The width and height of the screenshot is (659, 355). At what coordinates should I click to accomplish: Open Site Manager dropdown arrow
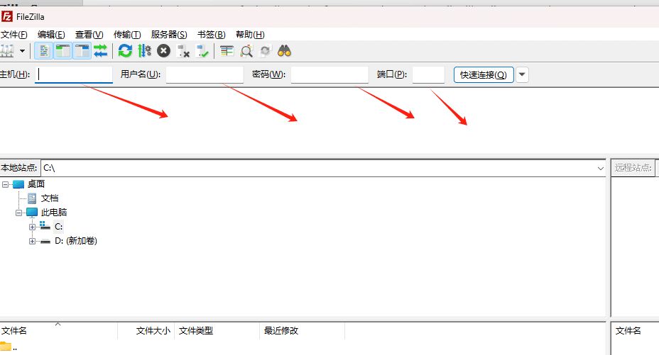(x=22, y=51)
